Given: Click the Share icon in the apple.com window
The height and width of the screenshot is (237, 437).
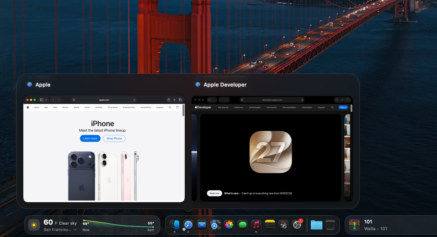Looking at the screenshot, I should click(169, 100).
